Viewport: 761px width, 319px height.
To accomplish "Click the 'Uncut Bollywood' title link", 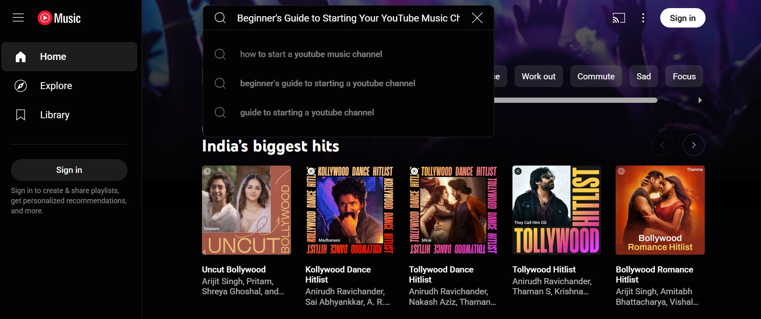I will (x=234, y=270).
